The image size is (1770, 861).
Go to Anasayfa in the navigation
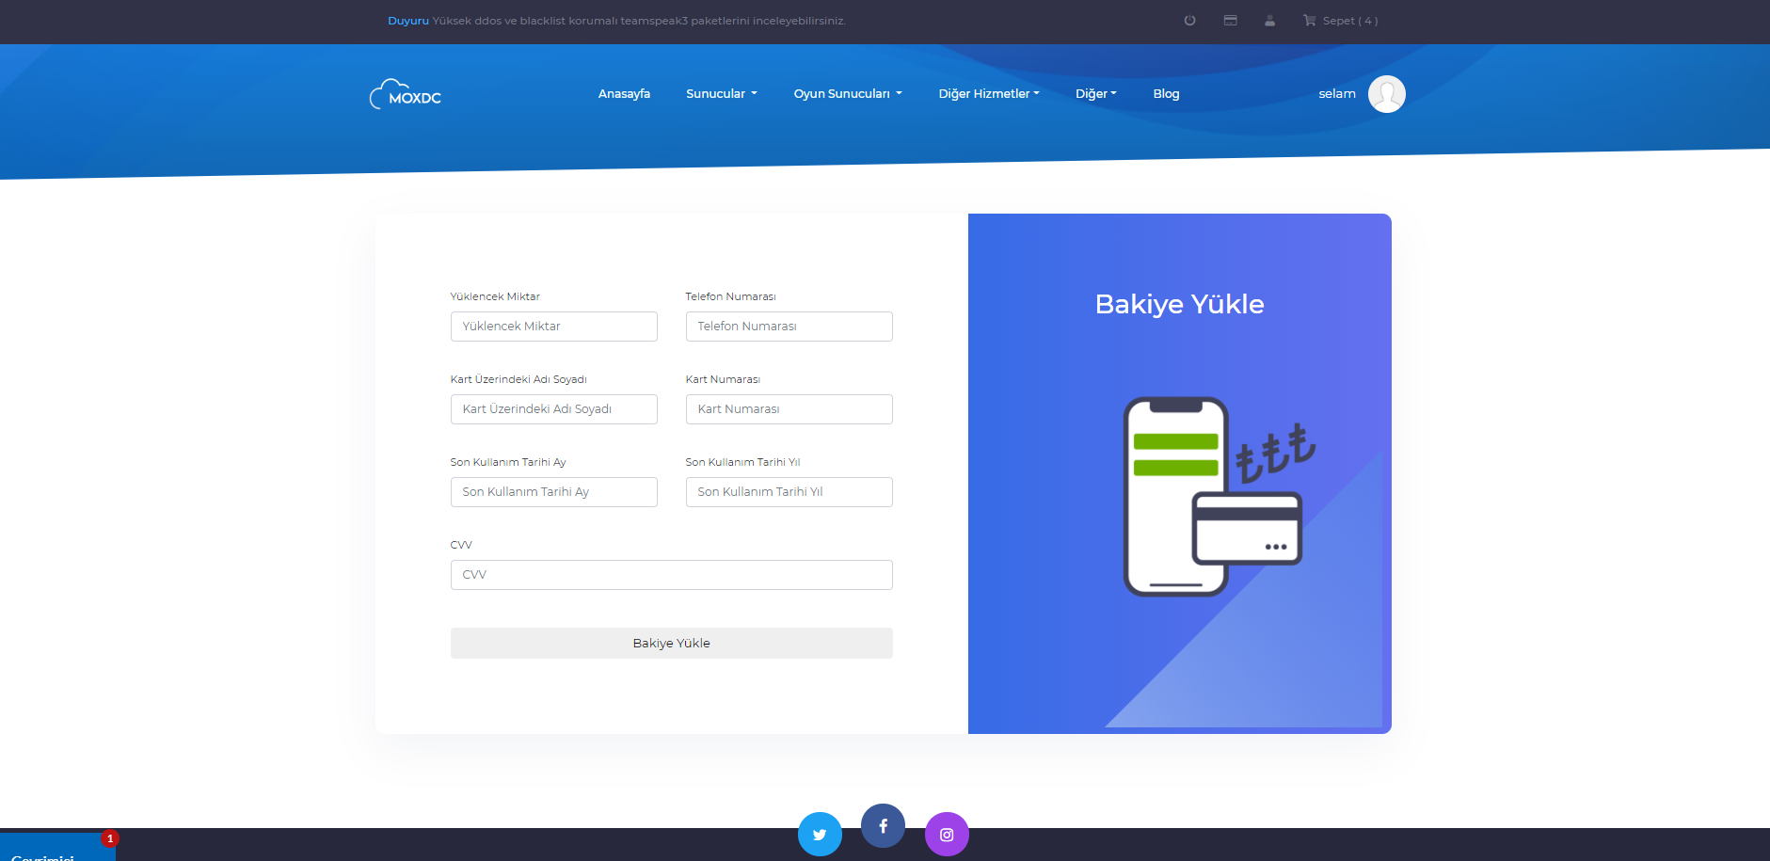click(x=624, y=94)
